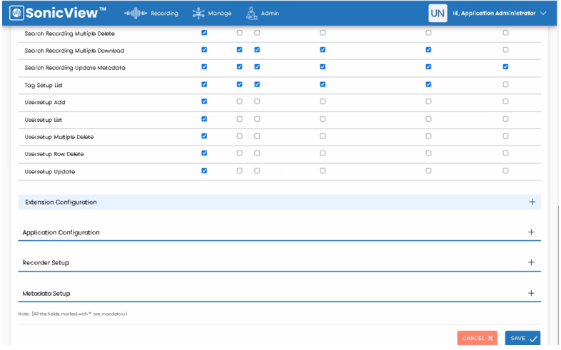Click the 'Usersetup Add' label
The image size is (561, 350).
pyautogui.click(x=45, y=103)
